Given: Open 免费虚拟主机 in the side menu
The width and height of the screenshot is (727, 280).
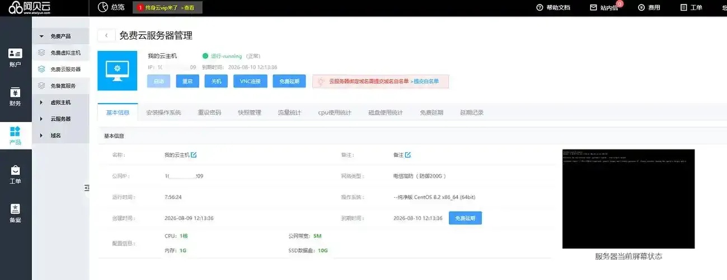Looking at the screenshot, I should [65, 53].
